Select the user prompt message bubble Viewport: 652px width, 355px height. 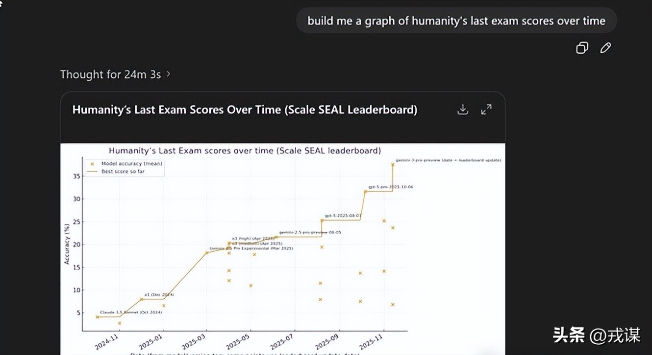point(456,21)
